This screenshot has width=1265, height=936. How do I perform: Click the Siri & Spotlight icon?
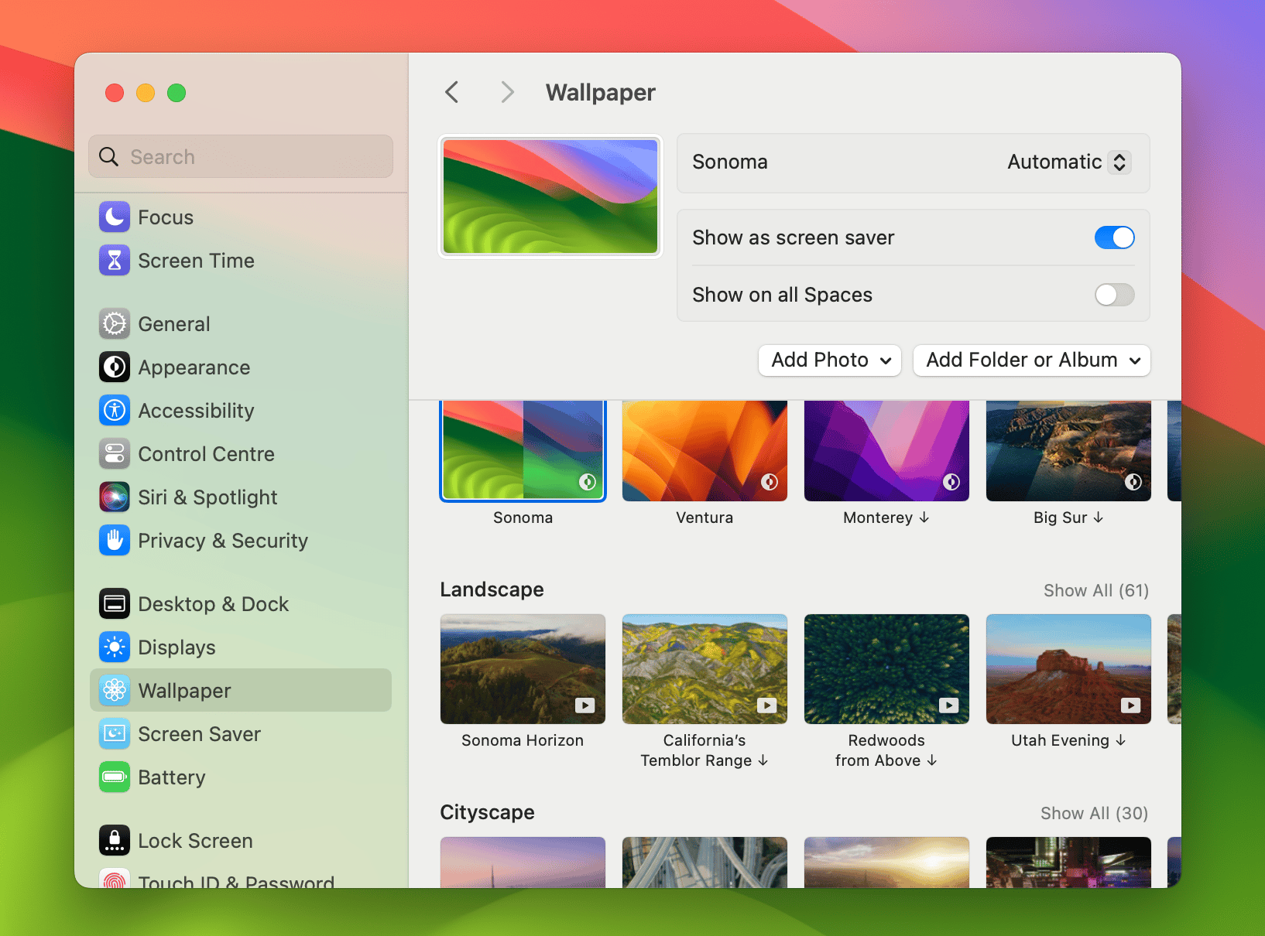[x=115, y=497]
